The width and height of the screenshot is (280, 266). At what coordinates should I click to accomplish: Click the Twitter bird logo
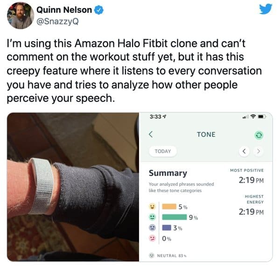(266, 9)
